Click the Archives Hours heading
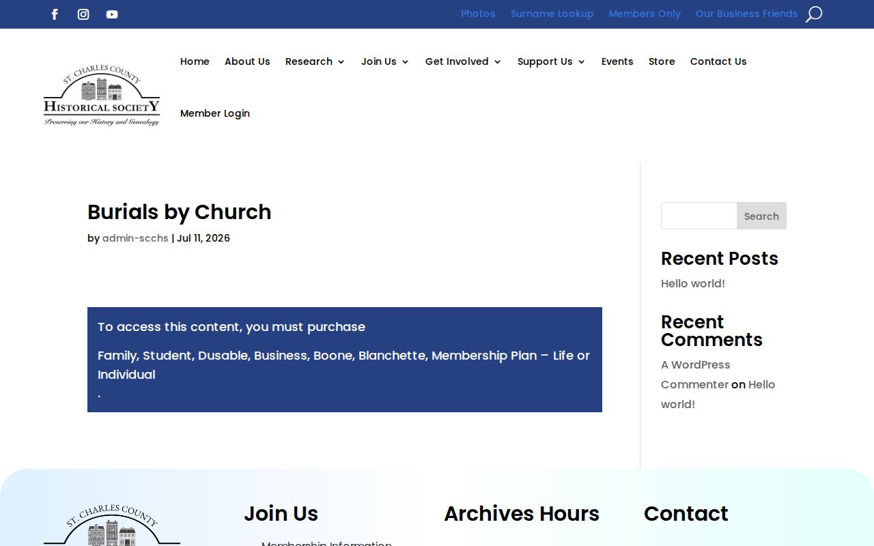The width and height of the screenshot is (874, 546). (522, 514)
